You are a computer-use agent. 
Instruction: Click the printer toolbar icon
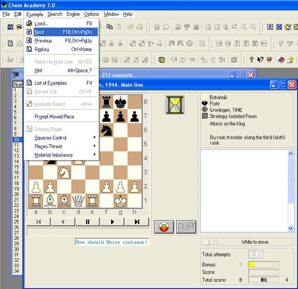click(x=131, y=27)
